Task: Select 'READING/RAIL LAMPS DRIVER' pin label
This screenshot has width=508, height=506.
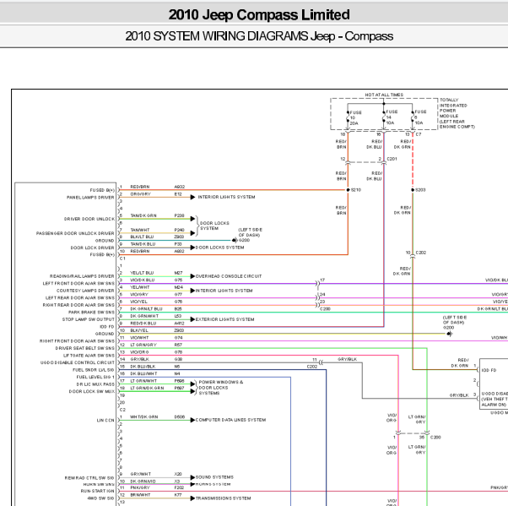Action: click(x=82, y=276)
